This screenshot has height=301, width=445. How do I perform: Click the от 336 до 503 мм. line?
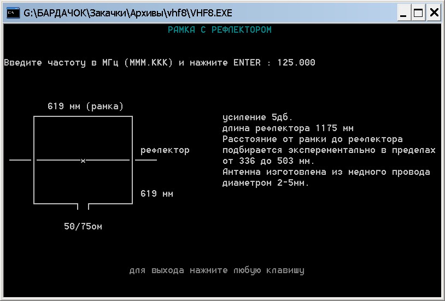coord(268,161)
